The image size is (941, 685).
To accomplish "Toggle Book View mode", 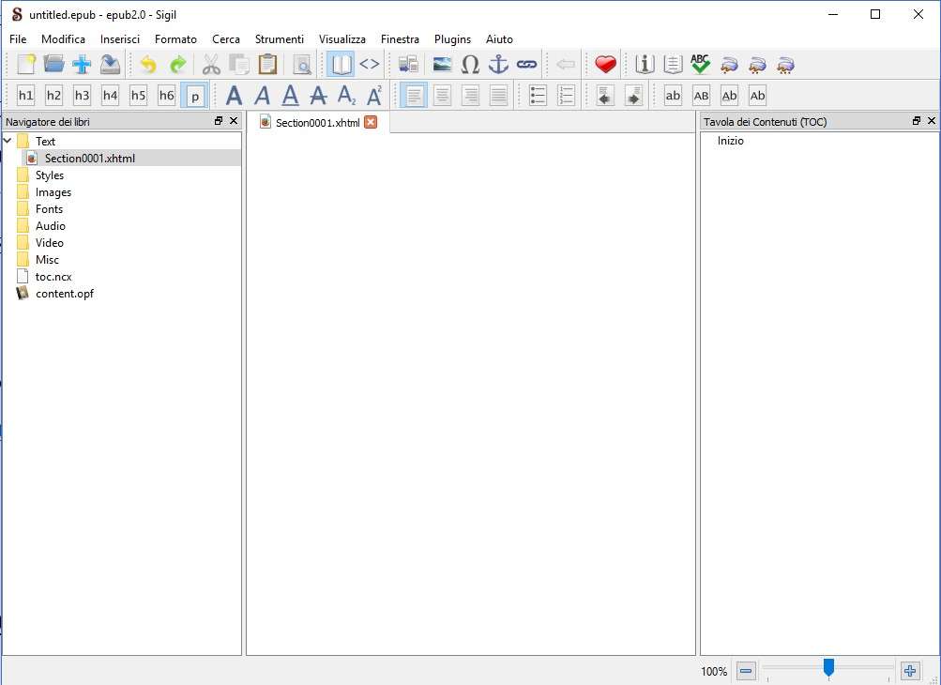I will [340, 65].
